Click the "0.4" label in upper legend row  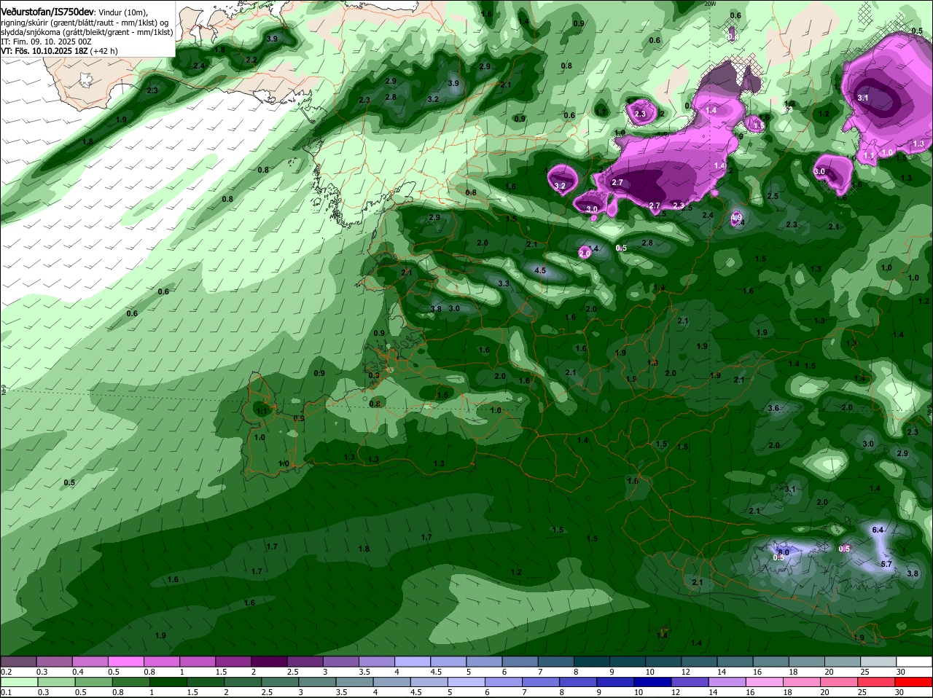pos(78,672)
